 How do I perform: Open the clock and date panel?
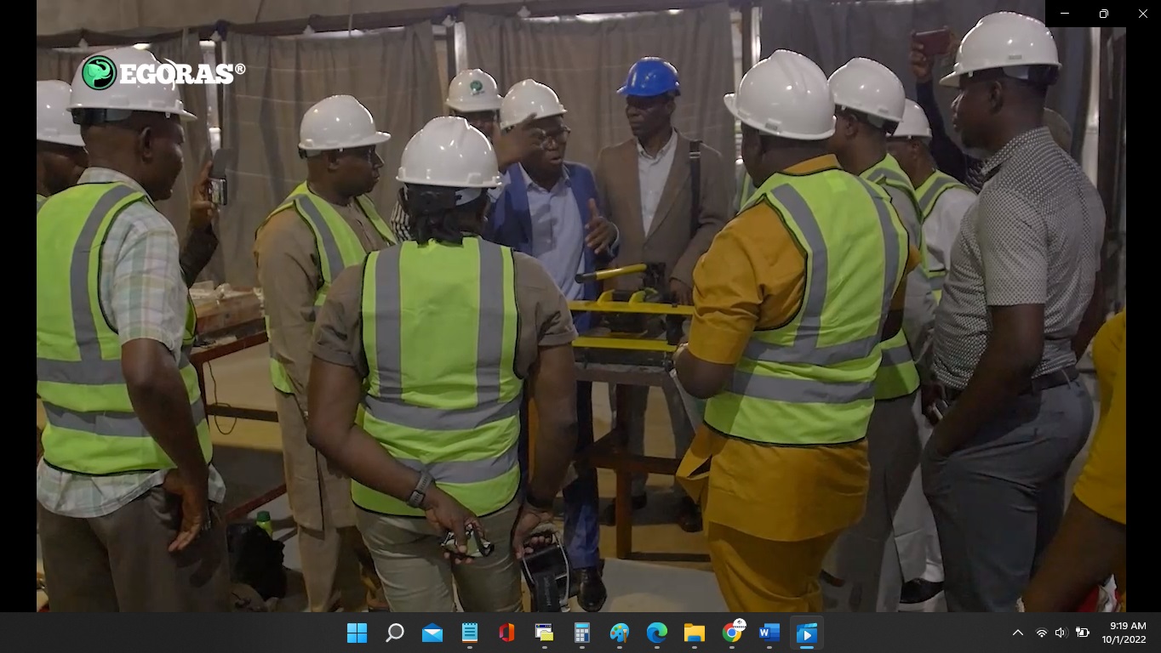1124,633
